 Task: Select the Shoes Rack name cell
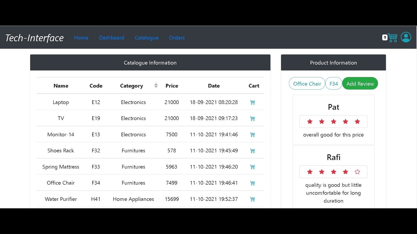[x=61, y=150]
